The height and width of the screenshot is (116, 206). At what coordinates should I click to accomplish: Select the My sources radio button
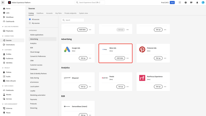pyautogui.click(x=30, y=23)
